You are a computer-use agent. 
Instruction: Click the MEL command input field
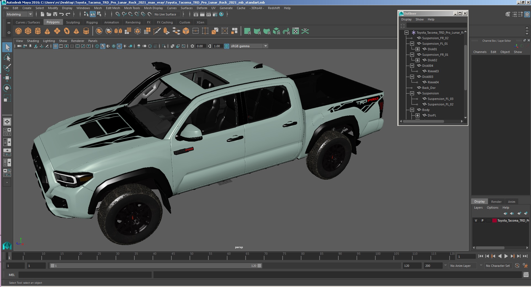point(85,275)
